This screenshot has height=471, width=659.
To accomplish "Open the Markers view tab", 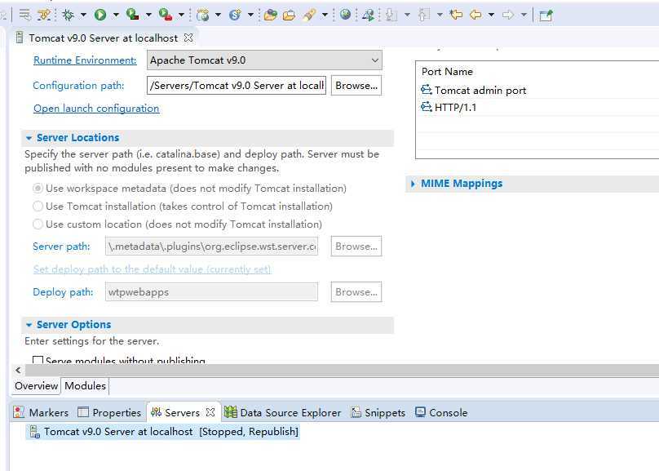I will coord(41,412).
